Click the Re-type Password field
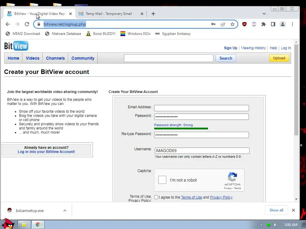The height and width of the screenshot is (229, 306). tap(201, 135)
